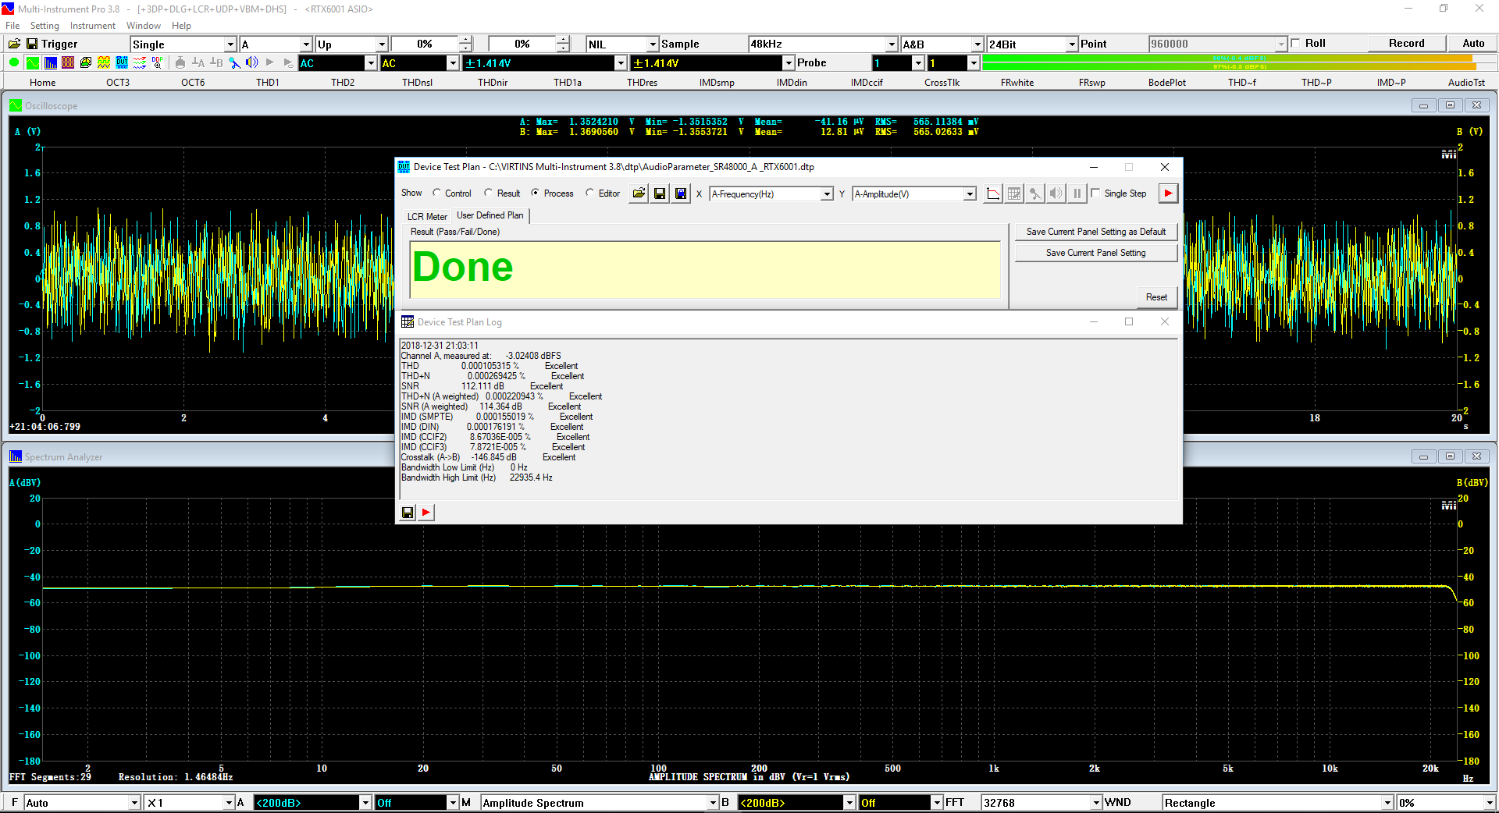1499x813 pixels.
Task: Open the Data Logger icon in the toolbar
Action: click(140, 62)
